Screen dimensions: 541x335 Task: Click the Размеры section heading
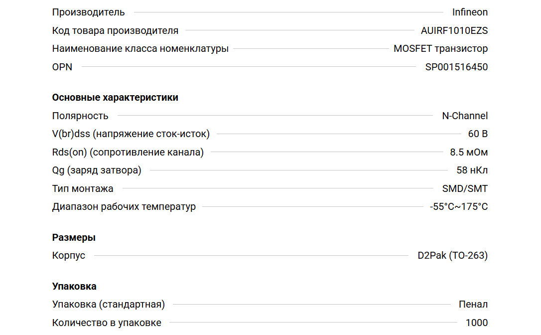[74, 238]
